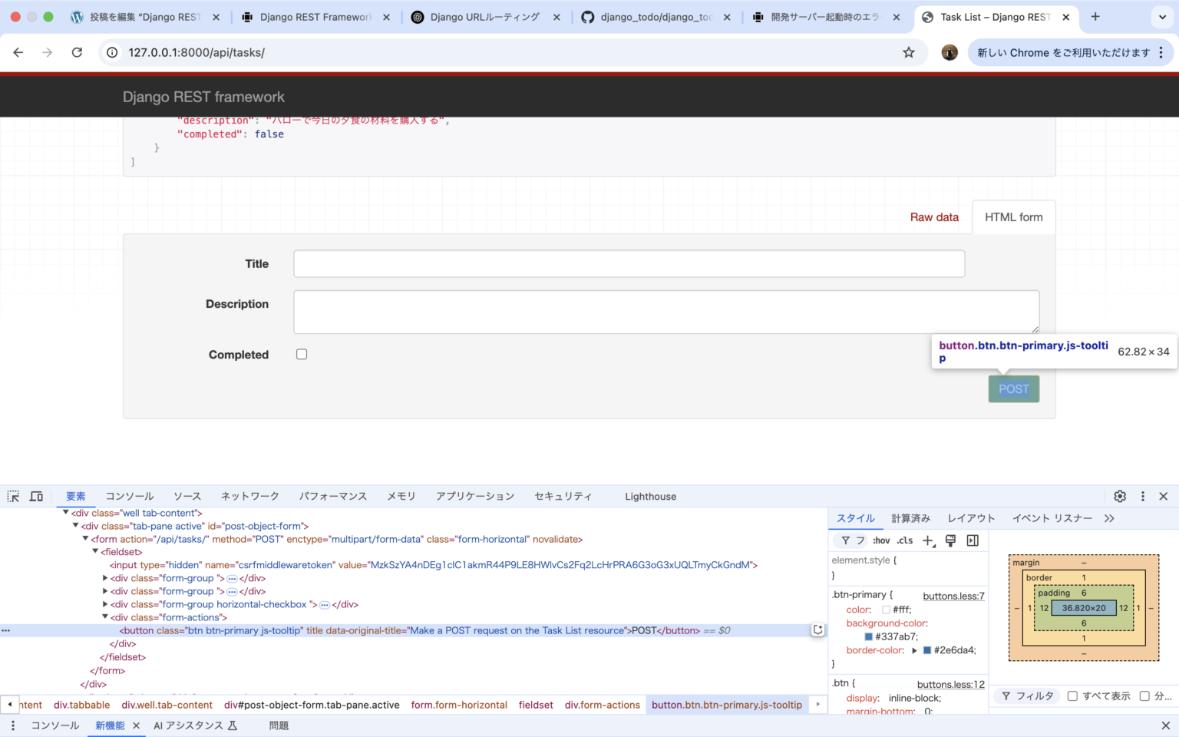Open buttons.less:7 stylesheet link
Screen dimensions: 1179x737
(x=954, y=596)
